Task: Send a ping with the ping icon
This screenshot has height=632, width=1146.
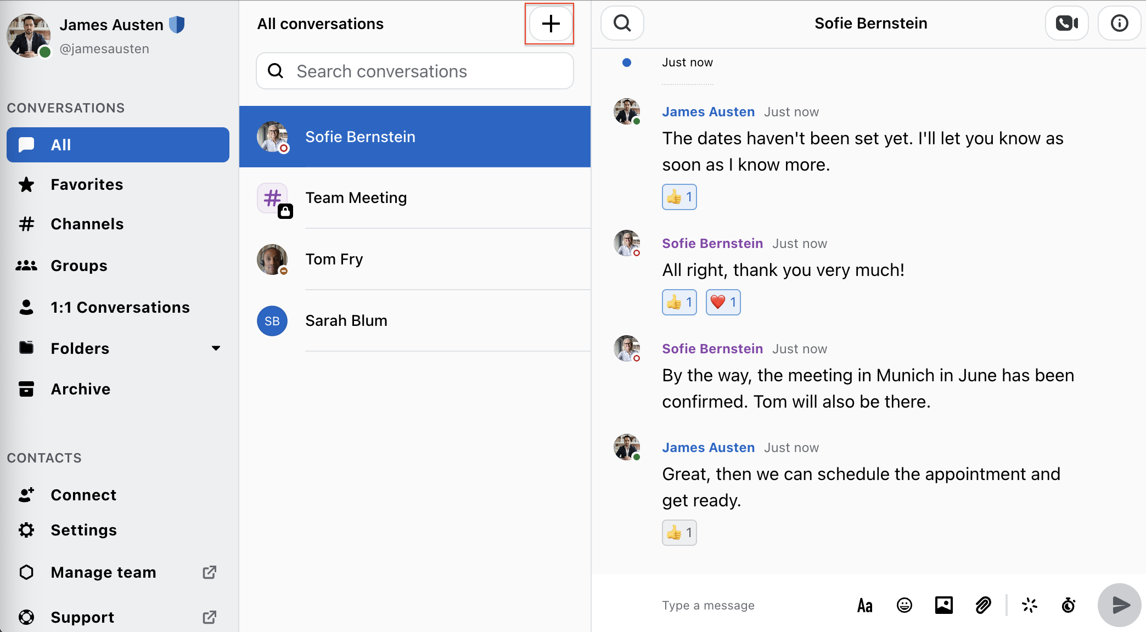Action: pos(1029,605)
